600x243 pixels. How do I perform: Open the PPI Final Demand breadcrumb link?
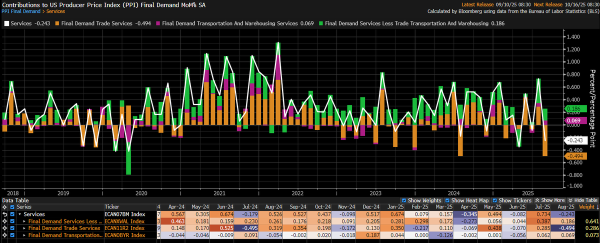coord(21,10)
